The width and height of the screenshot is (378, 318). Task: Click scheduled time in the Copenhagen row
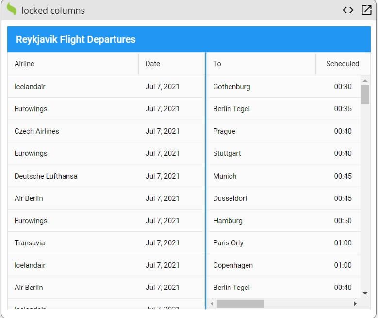coord(343,265)
